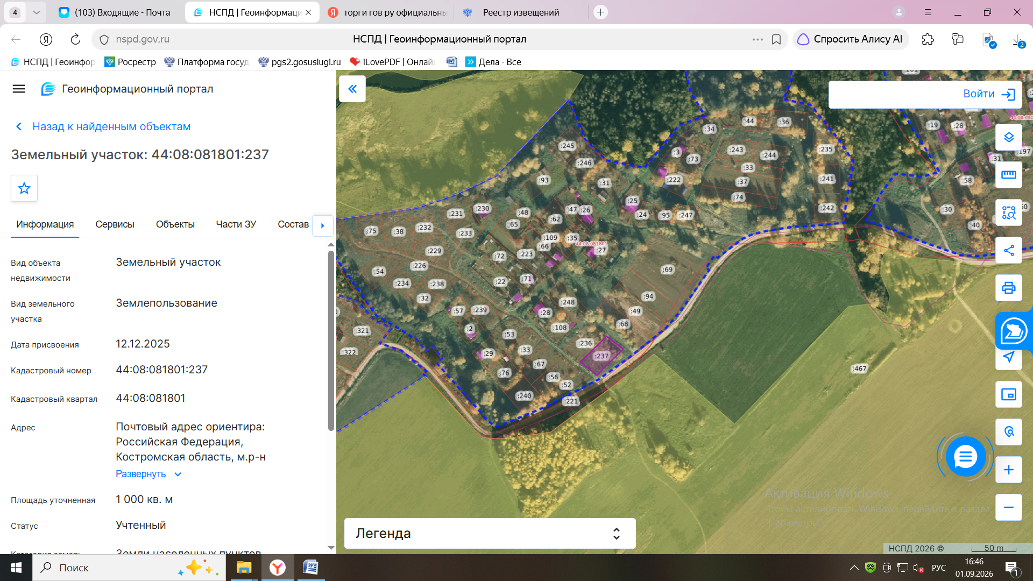Collapse the side panel with double chevron
This screenshot has width=1033, height=581.
pyautogui.click(x=352, y=89)
